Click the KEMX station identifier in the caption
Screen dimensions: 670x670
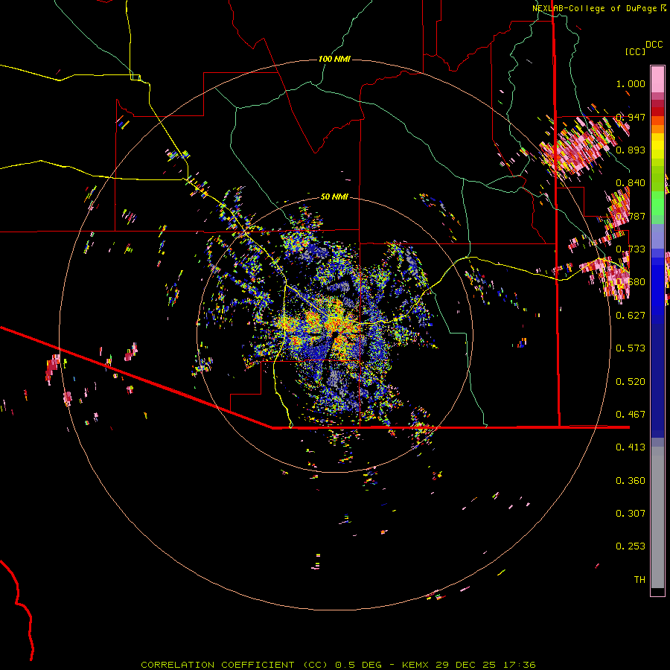(x=415, y=665)
